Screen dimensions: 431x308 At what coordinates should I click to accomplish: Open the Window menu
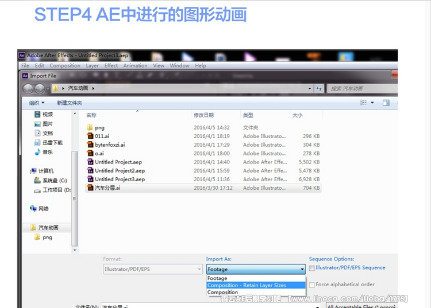(x=179, y=65)
